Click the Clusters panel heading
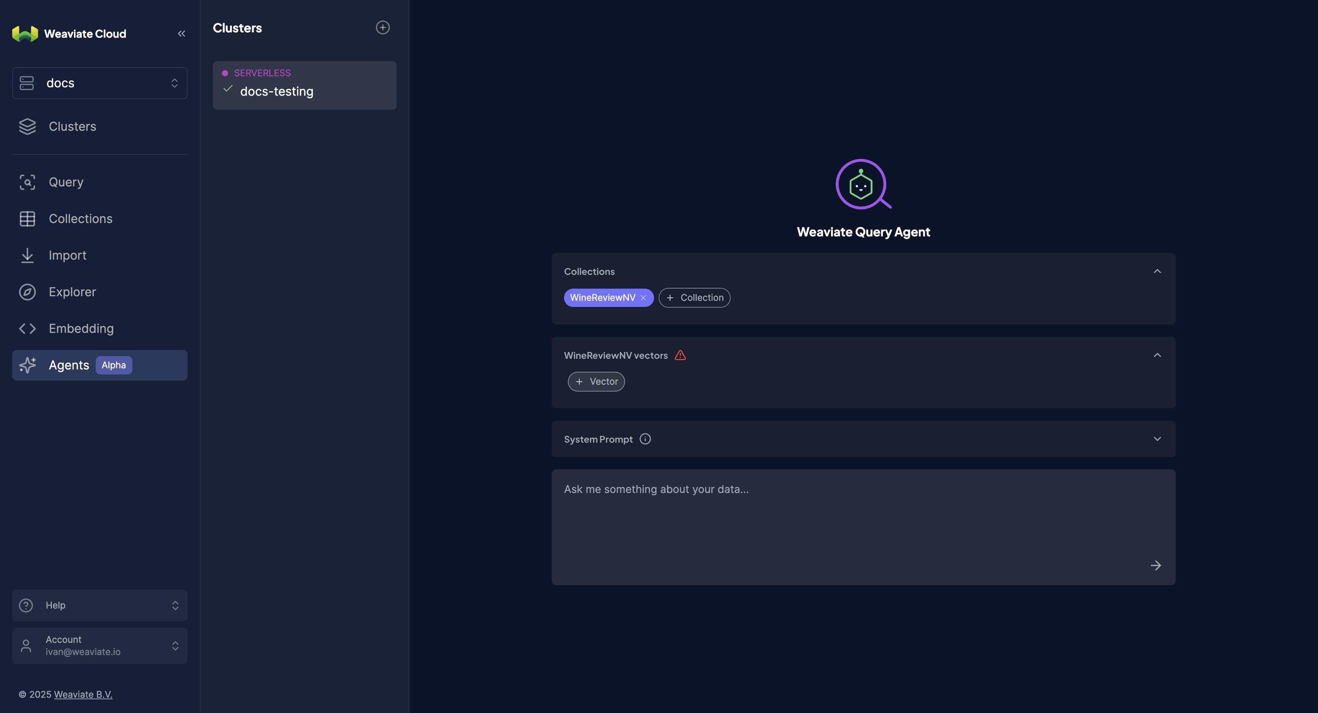 (x=238, y=28)
